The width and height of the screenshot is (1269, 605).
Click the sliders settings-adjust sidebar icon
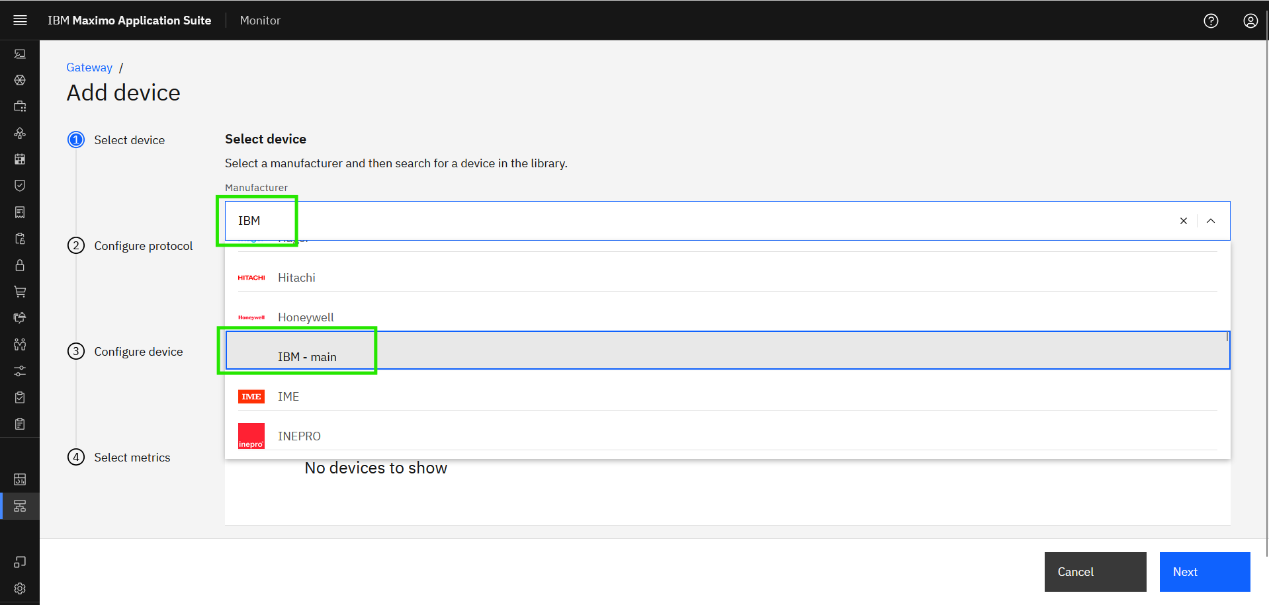click(x=20, y=371)
